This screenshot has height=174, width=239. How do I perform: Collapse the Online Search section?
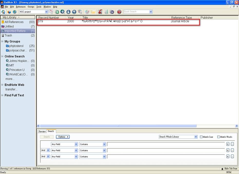pos(2,56)
